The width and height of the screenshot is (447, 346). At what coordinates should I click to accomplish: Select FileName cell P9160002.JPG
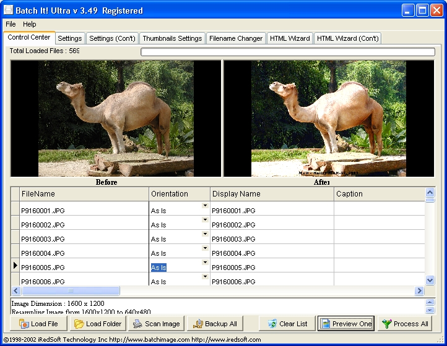[84, 223]
